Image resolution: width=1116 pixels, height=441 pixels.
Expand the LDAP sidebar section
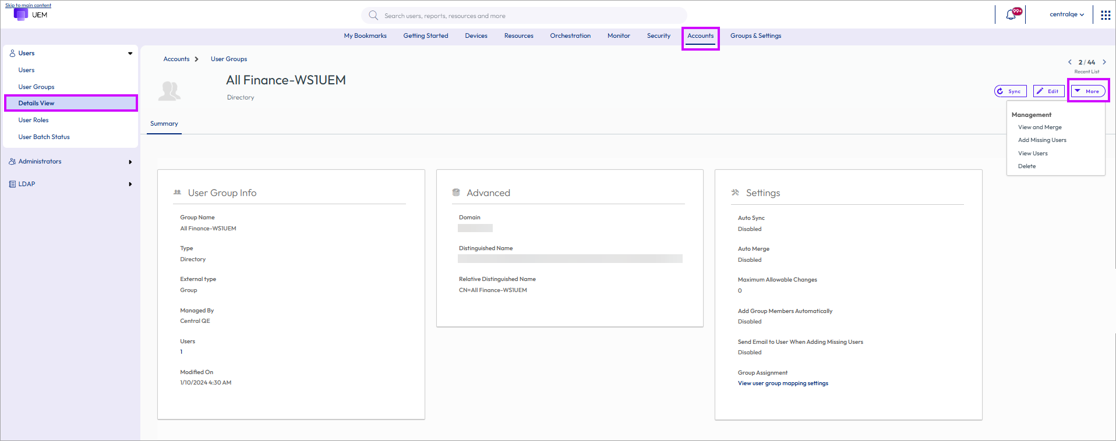[x=130, y=184]
